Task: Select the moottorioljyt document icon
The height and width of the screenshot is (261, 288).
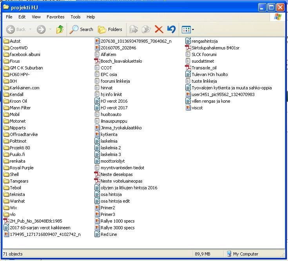Action: (97, 161)
